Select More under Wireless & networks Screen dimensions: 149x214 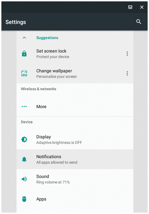click(x=75, y=106)
